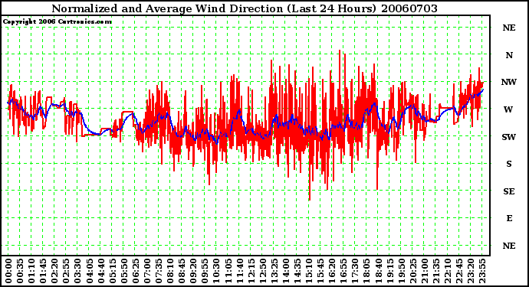This screenshot has height=287, width=529.
Task: Click the 21:35 time axis label
Action: click(x=435, y=271)
